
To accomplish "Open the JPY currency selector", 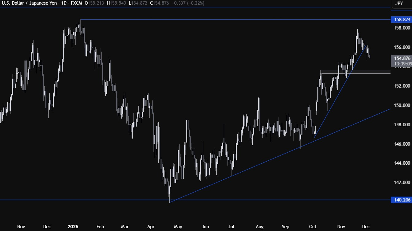I will (x=399, y=3).
